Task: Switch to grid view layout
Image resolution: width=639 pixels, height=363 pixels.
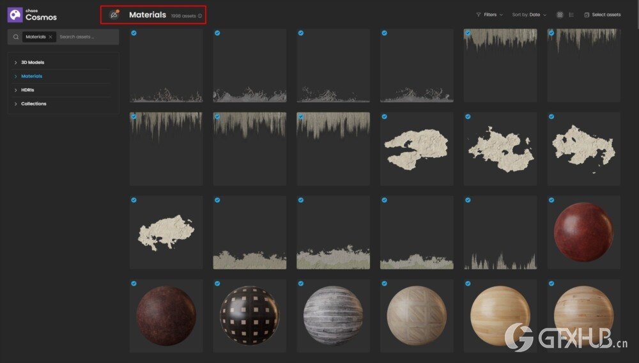Action: coord(560,15)
